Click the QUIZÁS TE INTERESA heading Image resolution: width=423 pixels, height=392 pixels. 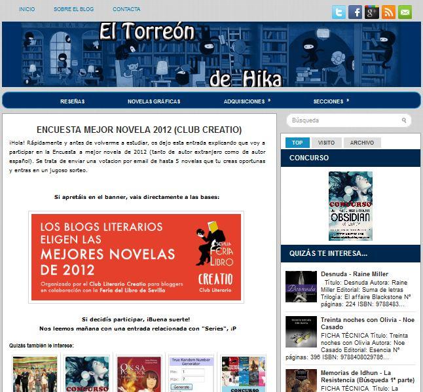[328, 253]
